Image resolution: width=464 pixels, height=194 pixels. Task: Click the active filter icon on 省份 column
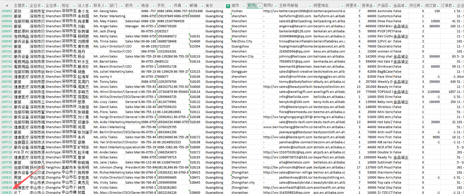[228, 6]
